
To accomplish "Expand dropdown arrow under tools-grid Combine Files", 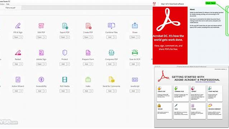I will pos(115,37).
